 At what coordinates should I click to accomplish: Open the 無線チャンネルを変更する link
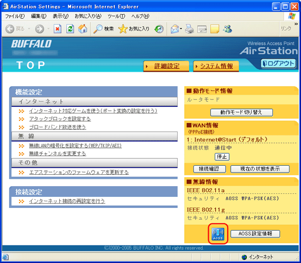click(x=57, y=154)
